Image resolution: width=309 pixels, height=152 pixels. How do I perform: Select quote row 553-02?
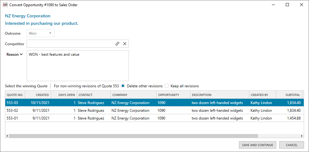pyautogui.click(x=154, y=111)
